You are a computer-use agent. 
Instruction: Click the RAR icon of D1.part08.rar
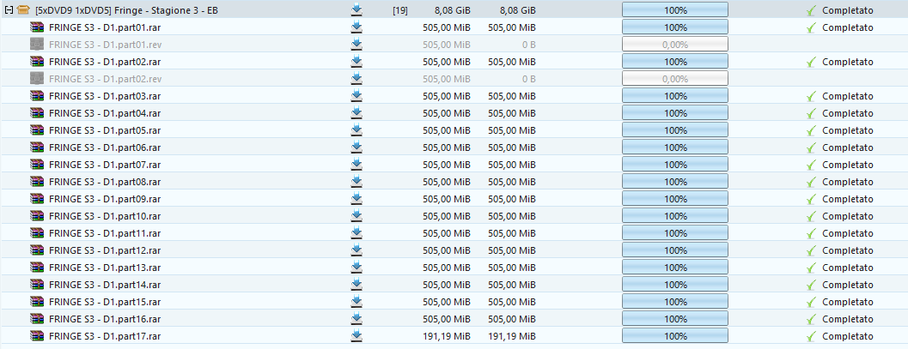[x=37, y=182]
